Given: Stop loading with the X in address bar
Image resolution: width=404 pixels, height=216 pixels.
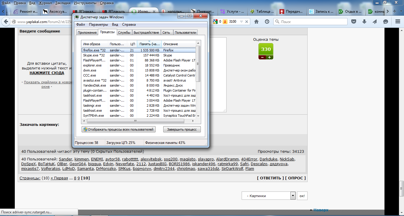Looking at the screenshot, I should (247, 22).
